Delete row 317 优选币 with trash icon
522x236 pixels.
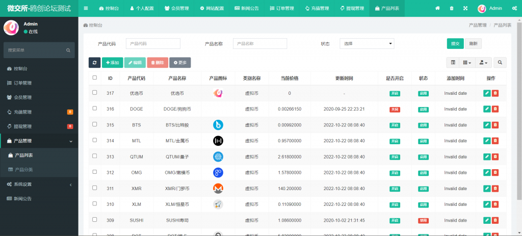[x=495, y=94]
